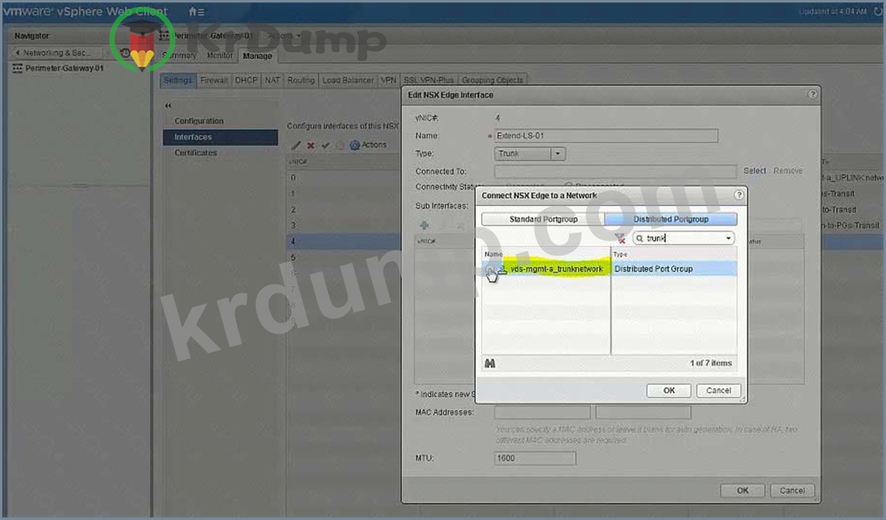
Task: Click the Perimeter-Gateway-01 icon in Navigator
Action: coord(17,68)
